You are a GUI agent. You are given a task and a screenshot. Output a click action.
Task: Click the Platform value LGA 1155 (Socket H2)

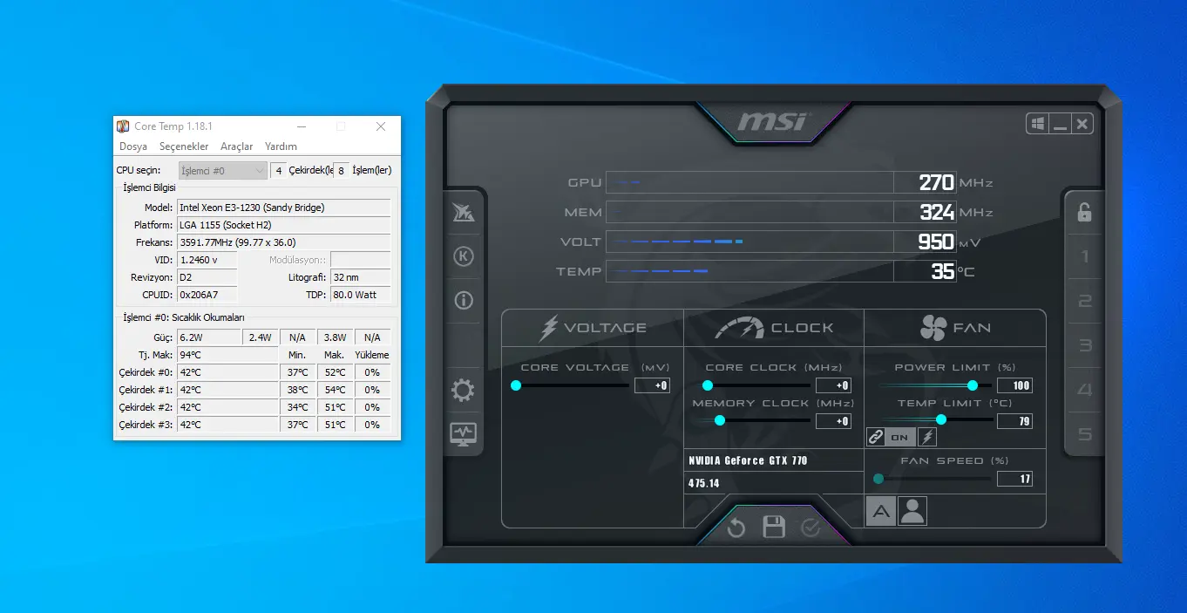283,225
